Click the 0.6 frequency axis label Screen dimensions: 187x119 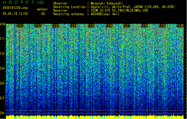(3, 113)
